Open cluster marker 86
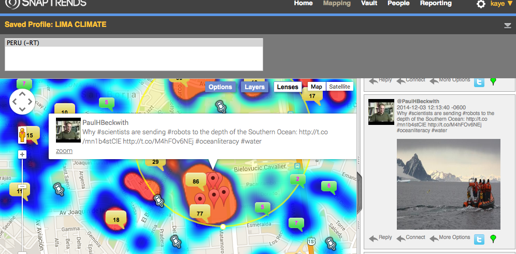516x254 pixels. pyautogui.click(x=196, y=182)
